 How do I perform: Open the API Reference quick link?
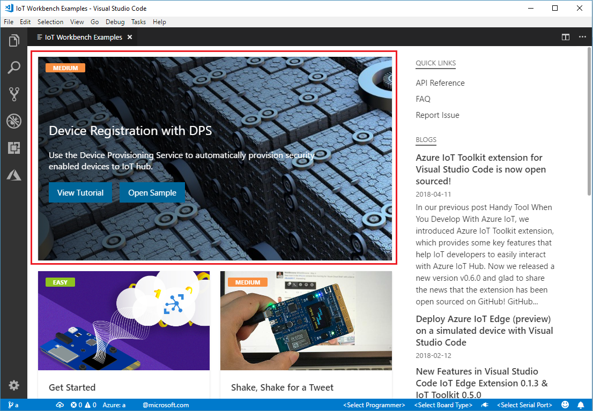440,83
